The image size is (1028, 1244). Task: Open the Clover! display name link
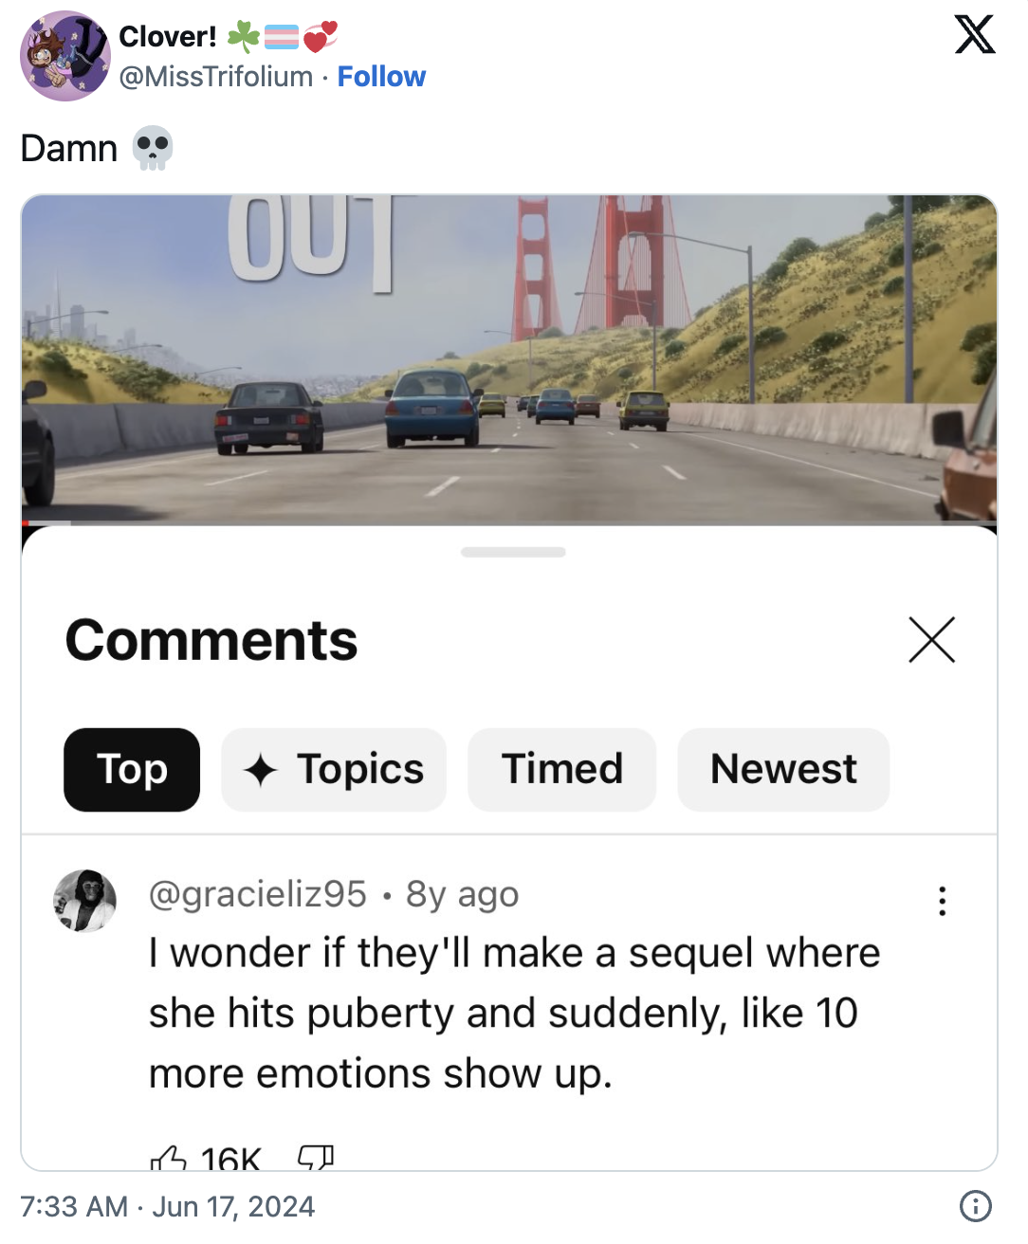(x=168, y=36)
